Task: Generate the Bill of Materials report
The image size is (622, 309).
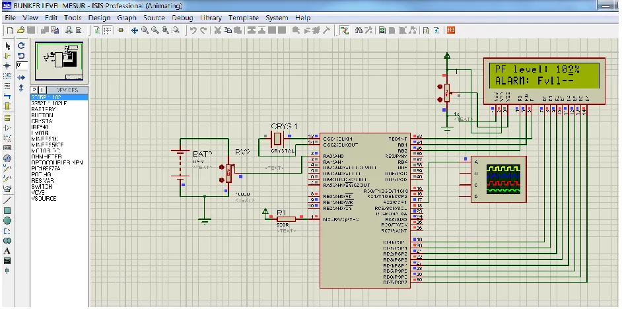Action: pos(426,30)
